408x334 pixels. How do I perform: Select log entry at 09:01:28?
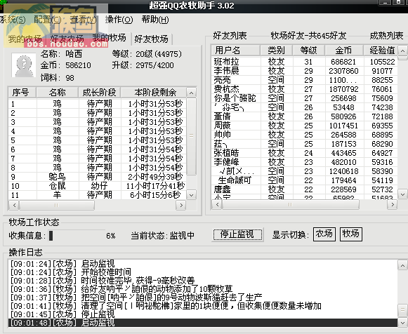click(x=203, y=281)
